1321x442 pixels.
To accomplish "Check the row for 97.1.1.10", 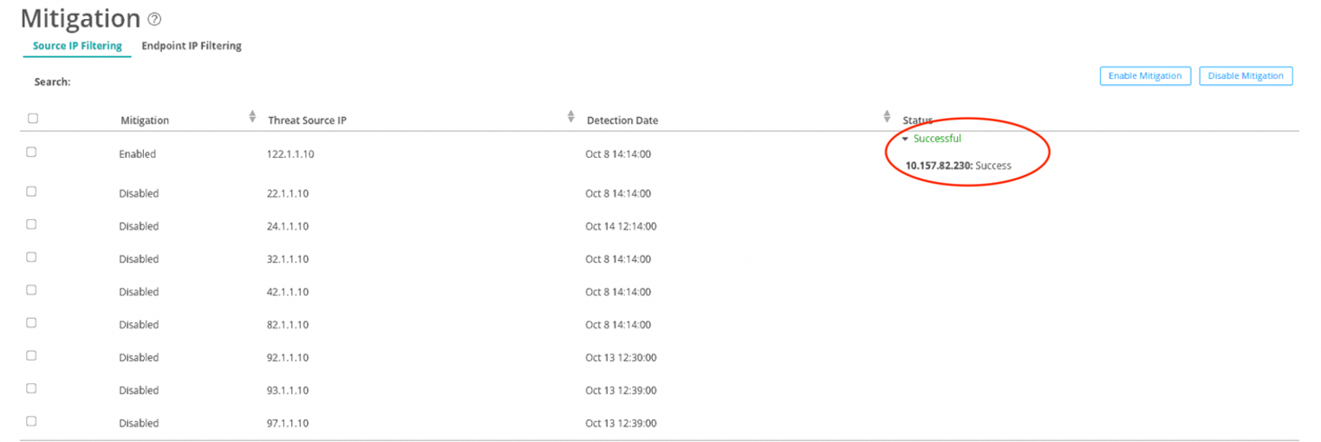I will coord(31,421).
